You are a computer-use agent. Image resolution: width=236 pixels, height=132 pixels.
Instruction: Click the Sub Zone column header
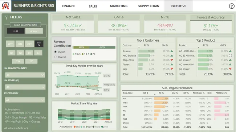point(128,93)
